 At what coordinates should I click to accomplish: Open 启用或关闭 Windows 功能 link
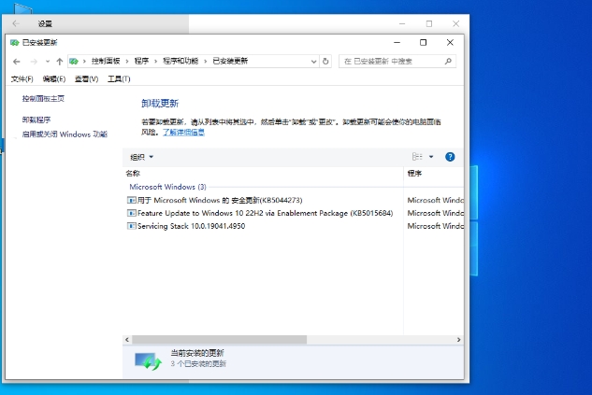tap(65, 134)
